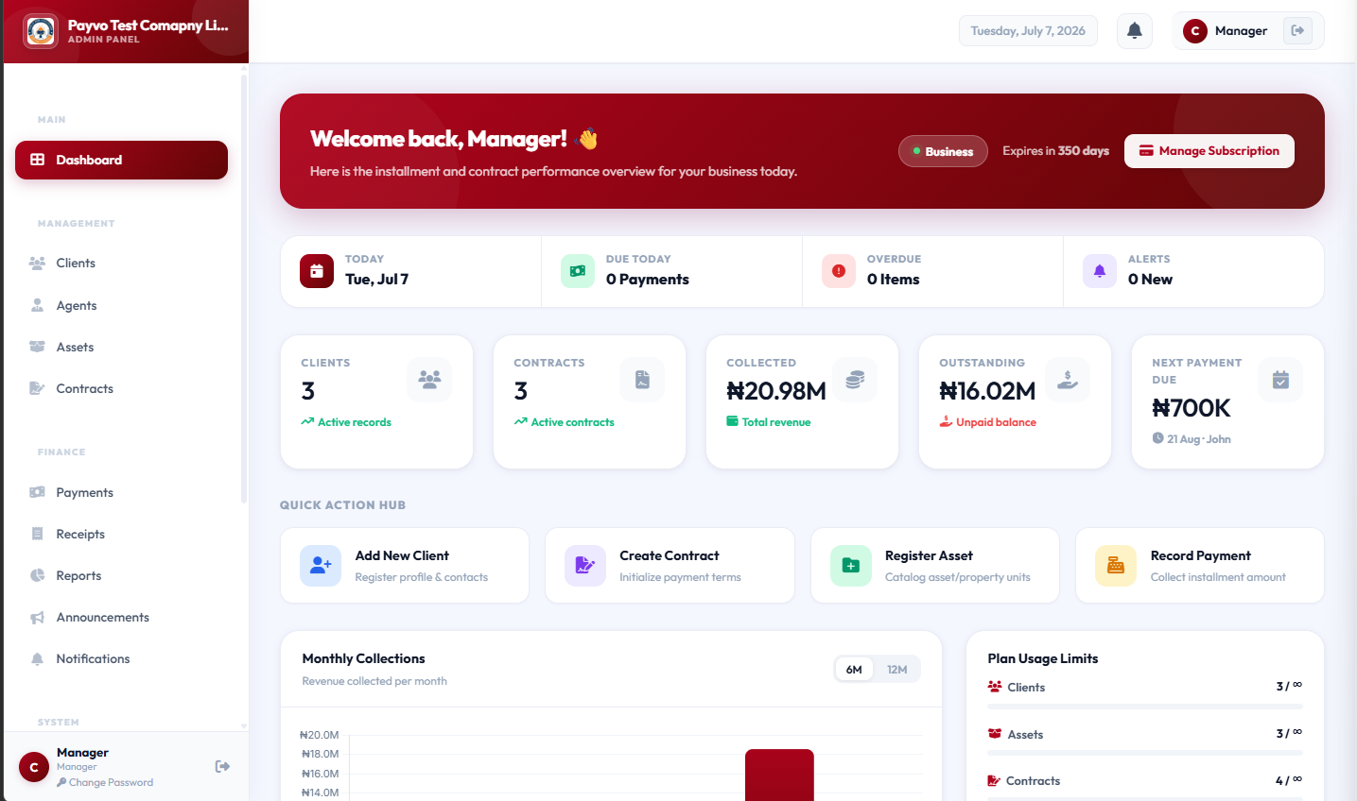Click the sidebar footer logout icon

click(x=222, y=766)
